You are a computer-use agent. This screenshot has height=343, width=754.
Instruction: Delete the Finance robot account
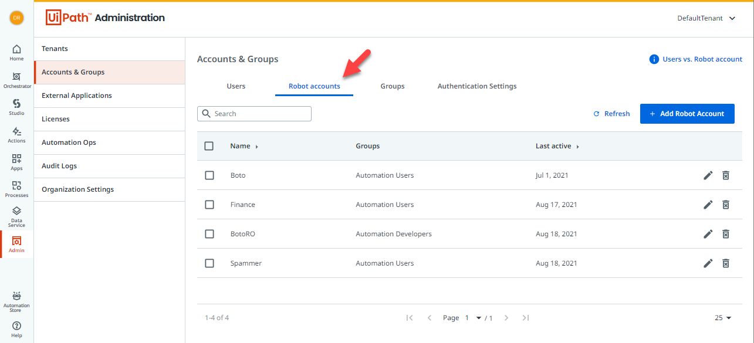(726, 205)
